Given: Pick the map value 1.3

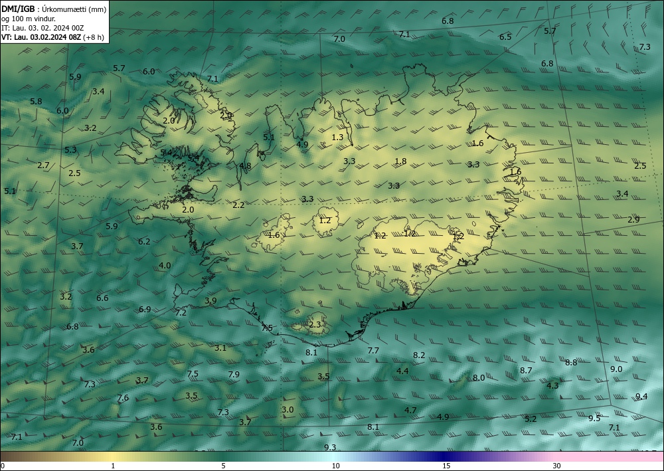Looking at the screenshot, I should point(337,138).
